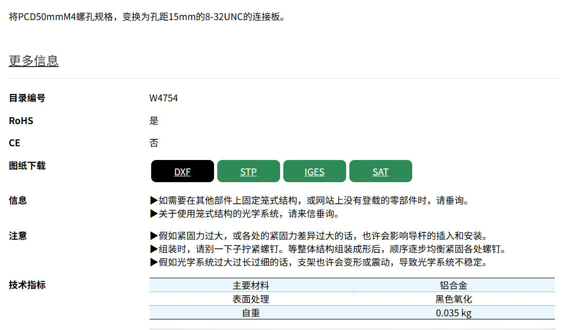Click the catalog number W4754
This screenshot has height=330, width=584.
pyautogui.click(x=164, y=98)
